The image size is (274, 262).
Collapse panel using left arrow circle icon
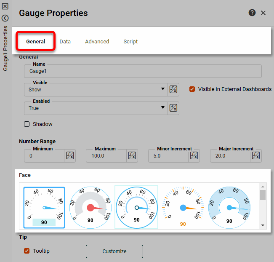coord(5,18)
